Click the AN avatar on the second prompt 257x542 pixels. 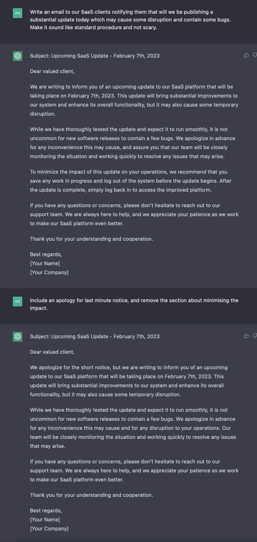[x=18, y=302]
